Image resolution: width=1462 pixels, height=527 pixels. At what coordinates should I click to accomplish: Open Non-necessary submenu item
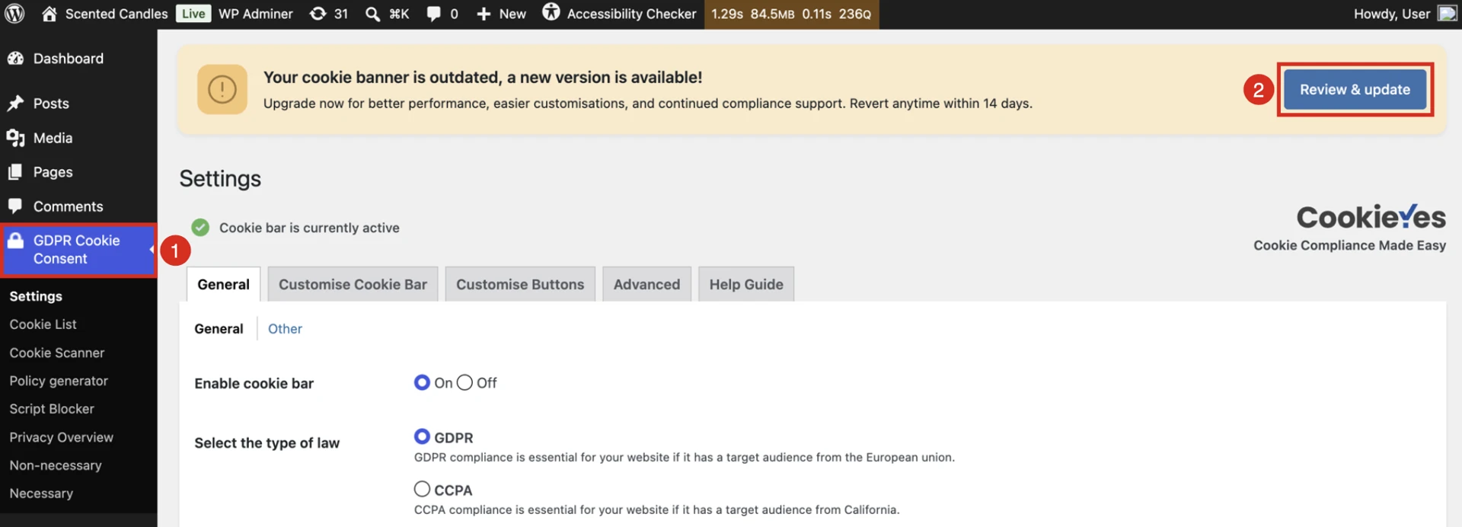pyautogui.click(x=56, y=465)
